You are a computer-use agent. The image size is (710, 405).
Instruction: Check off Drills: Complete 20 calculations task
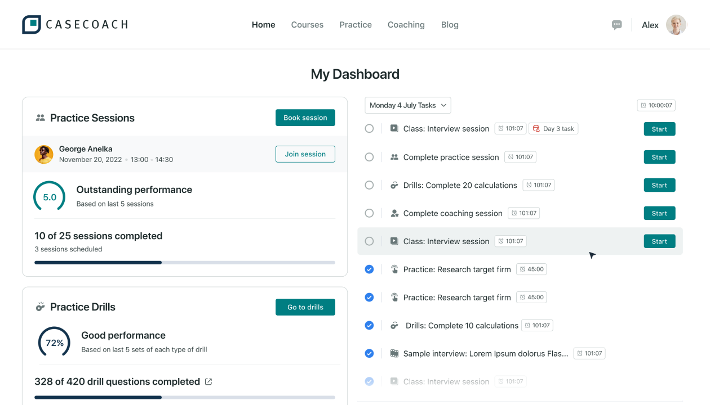point(369,185)
